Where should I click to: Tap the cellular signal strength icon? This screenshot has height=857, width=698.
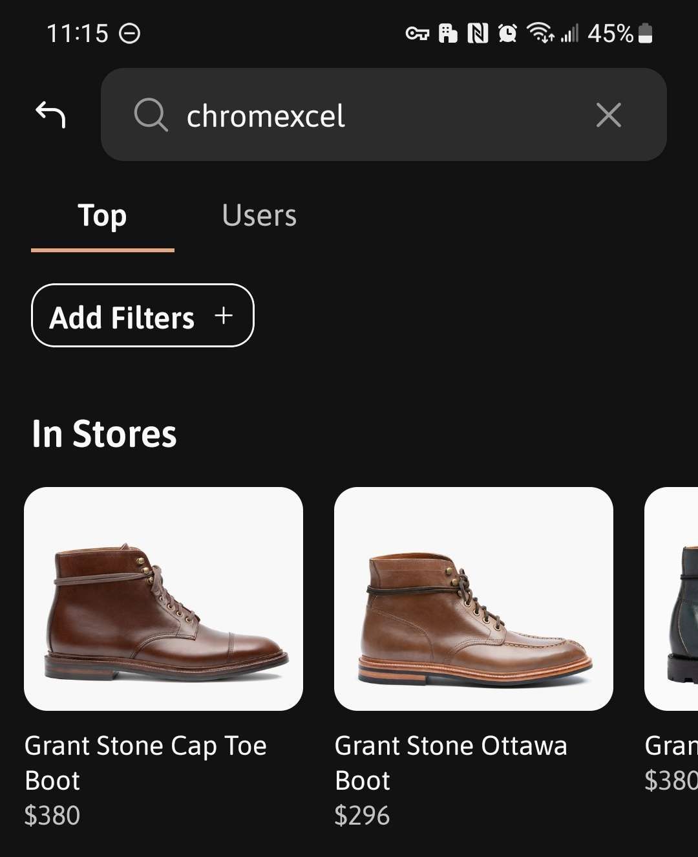tap(569, 33)
